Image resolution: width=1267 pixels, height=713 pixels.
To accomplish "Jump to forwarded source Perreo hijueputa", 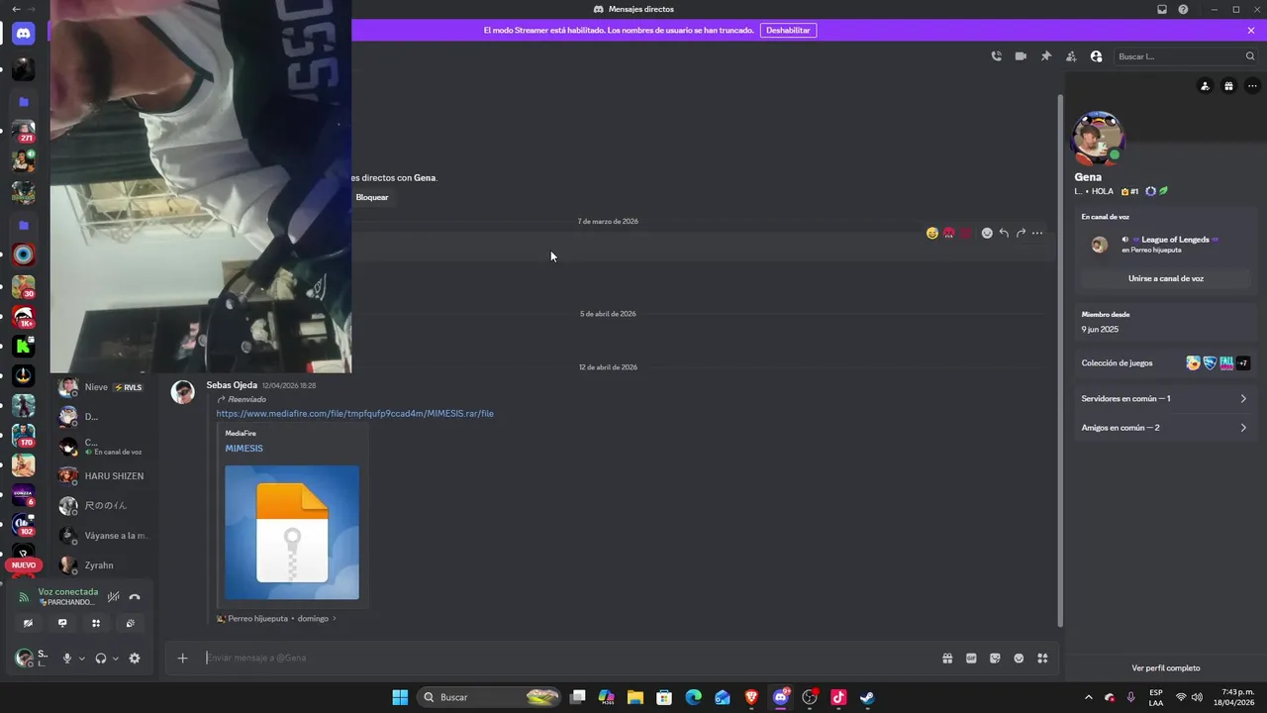I will (x=276, y=619).
